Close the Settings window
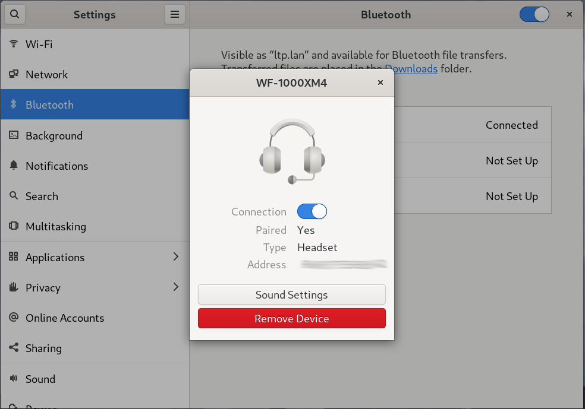Viewport: 585px width, 409px height. point(570,14)
